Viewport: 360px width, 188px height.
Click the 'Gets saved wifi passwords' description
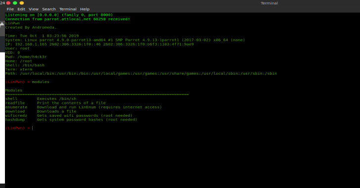85,116
